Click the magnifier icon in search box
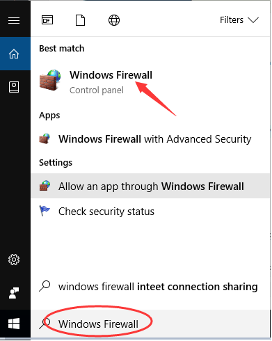This screenshot has height=341, width=272. [x=45, y=324]
